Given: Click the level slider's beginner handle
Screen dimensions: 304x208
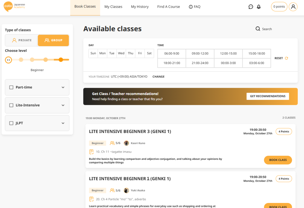Looking at the screenshot, I should [x=8, y=60].
